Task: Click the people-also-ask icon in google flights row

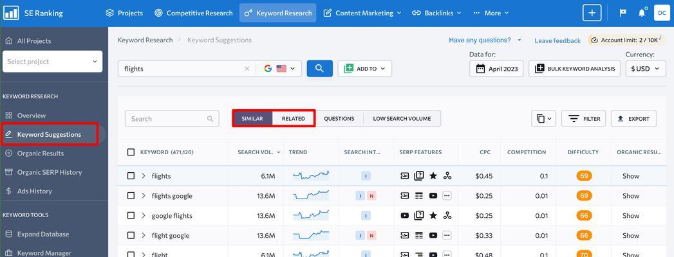Action: [x=418, y=215]
